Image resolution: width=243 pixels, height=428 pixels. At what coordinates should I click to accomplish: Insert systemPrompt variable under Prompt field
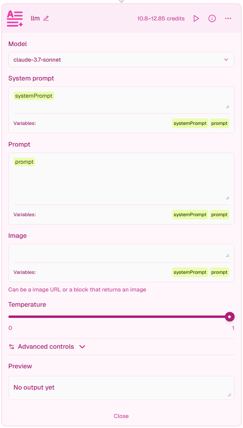(190, 215)
